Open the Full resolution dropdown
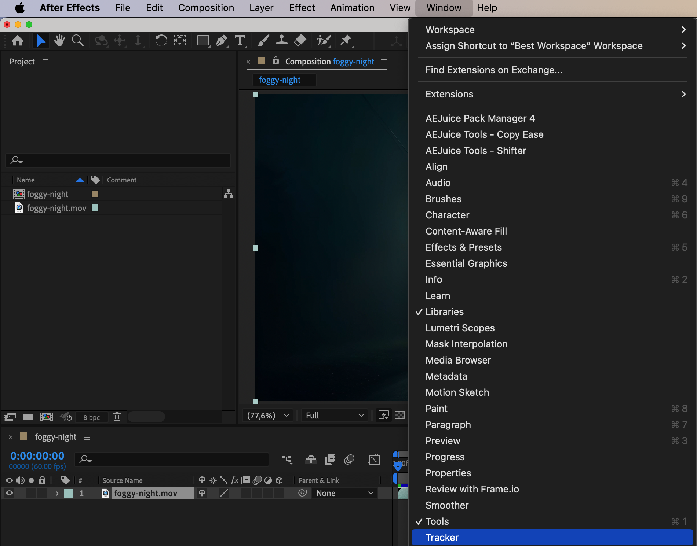697x546 pixels. (x=335, y=416)
